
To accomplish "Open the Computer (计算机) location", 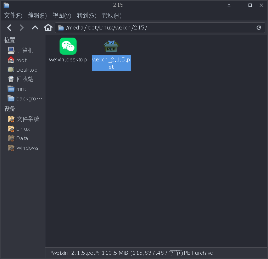I will pos(21,50).
